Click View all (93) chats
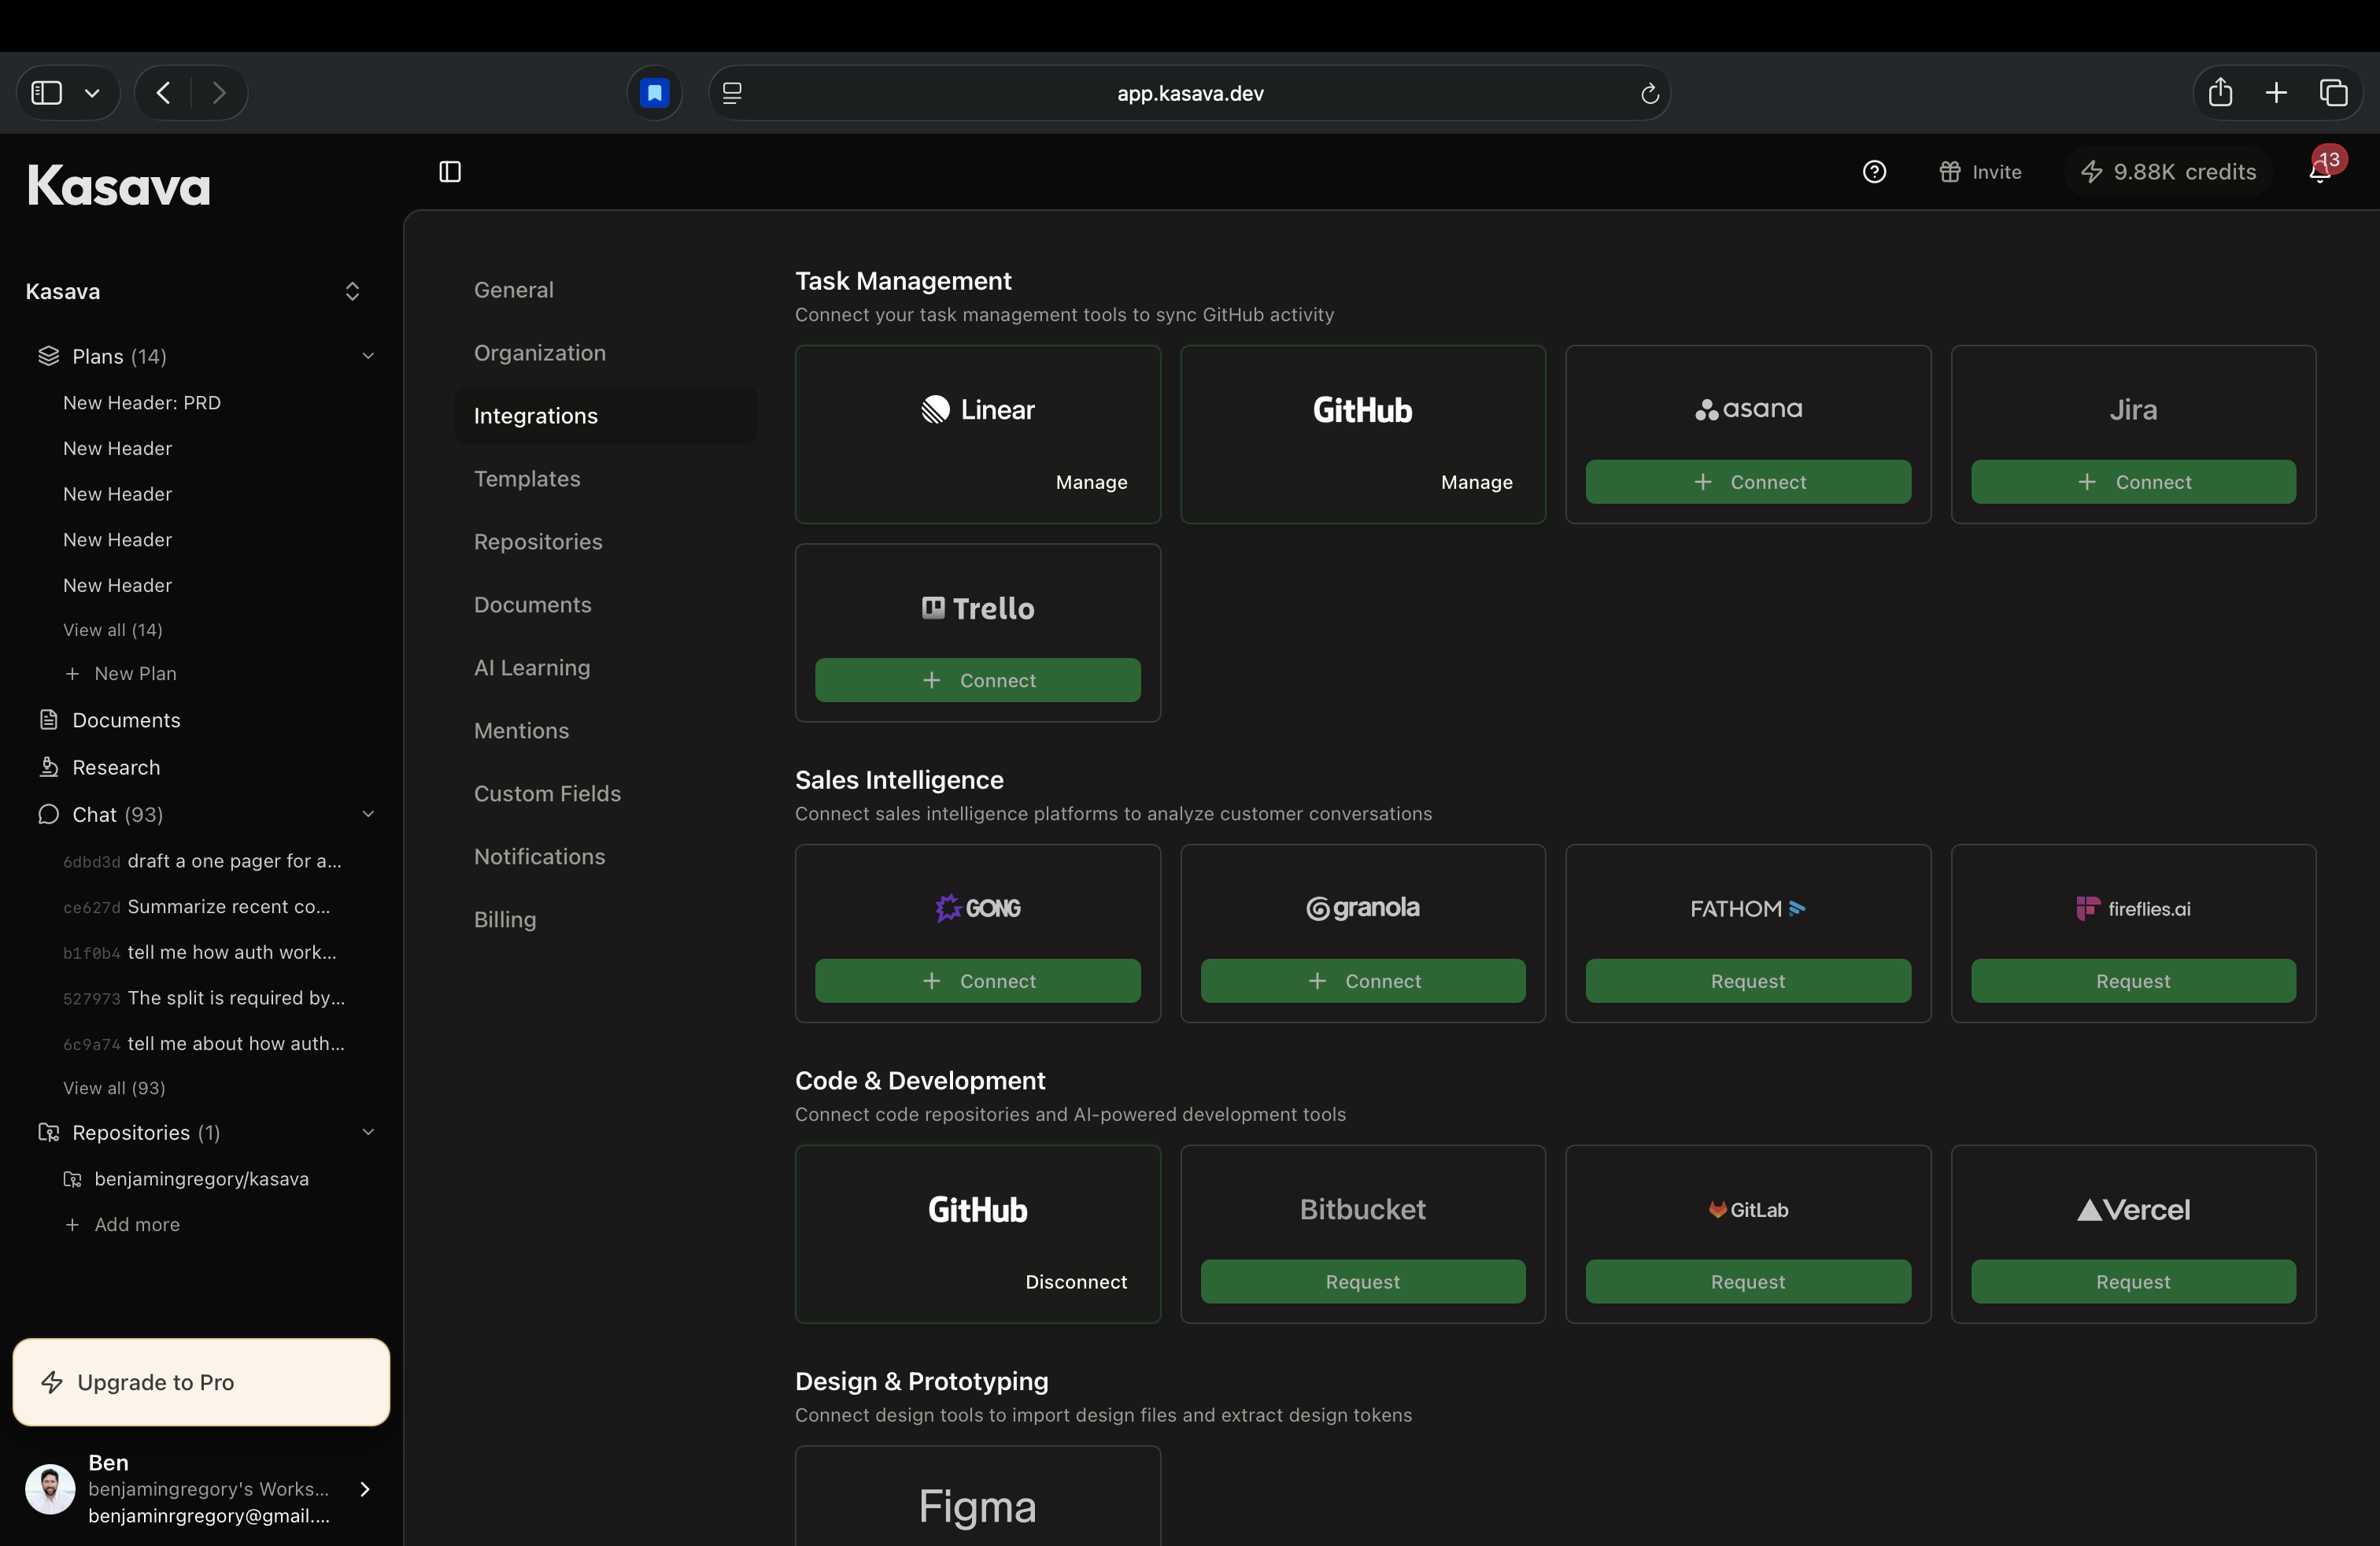The image size is (2380, 1546). 114,1088
